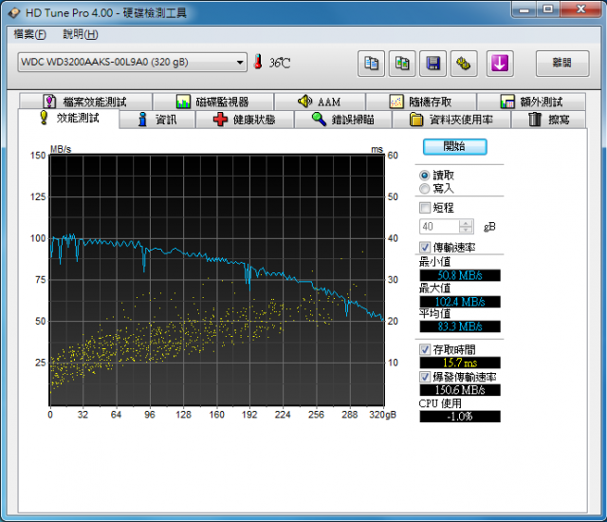The height and width of the screenshot is (522, 607).
Task: Click the 離開 exit button
Action: tap(562, 64)
